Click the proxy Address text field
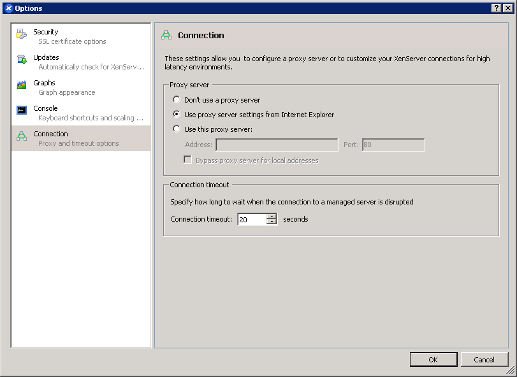This screenshot has width=517, height=377. [x=277, y=145]
